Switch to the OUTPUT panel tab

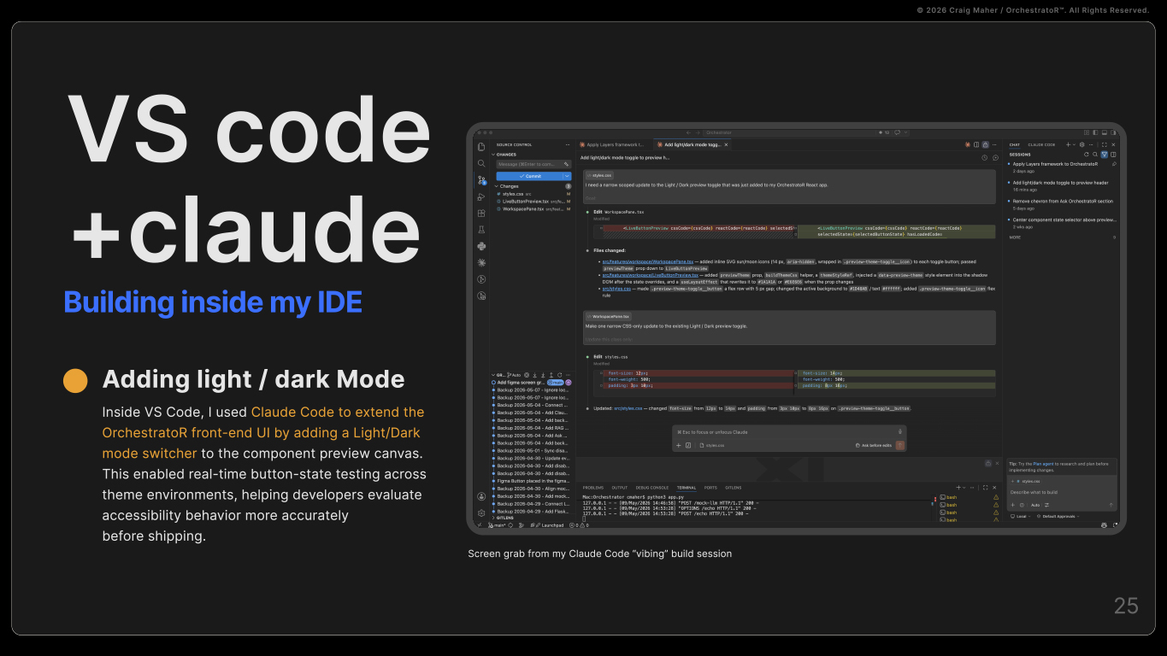coord(620,488)
